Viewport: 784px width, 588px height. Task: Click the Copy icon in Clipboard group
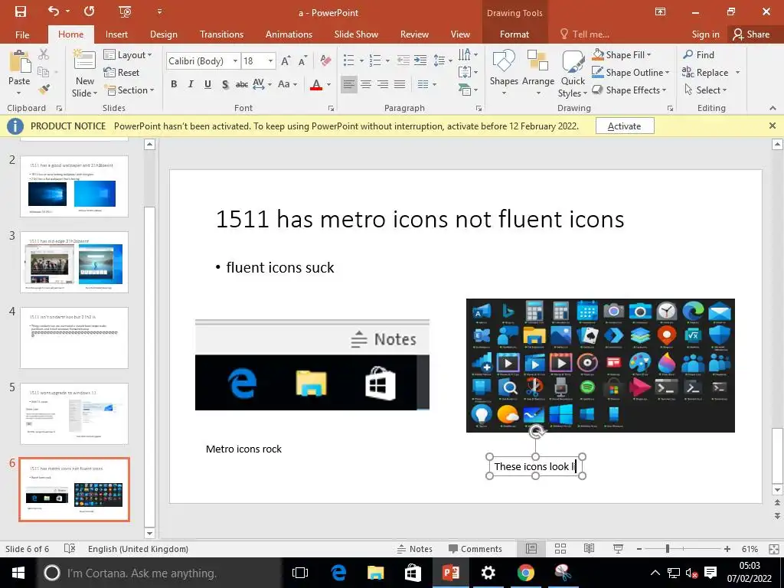pyautogui.click(x=44, y=72)
